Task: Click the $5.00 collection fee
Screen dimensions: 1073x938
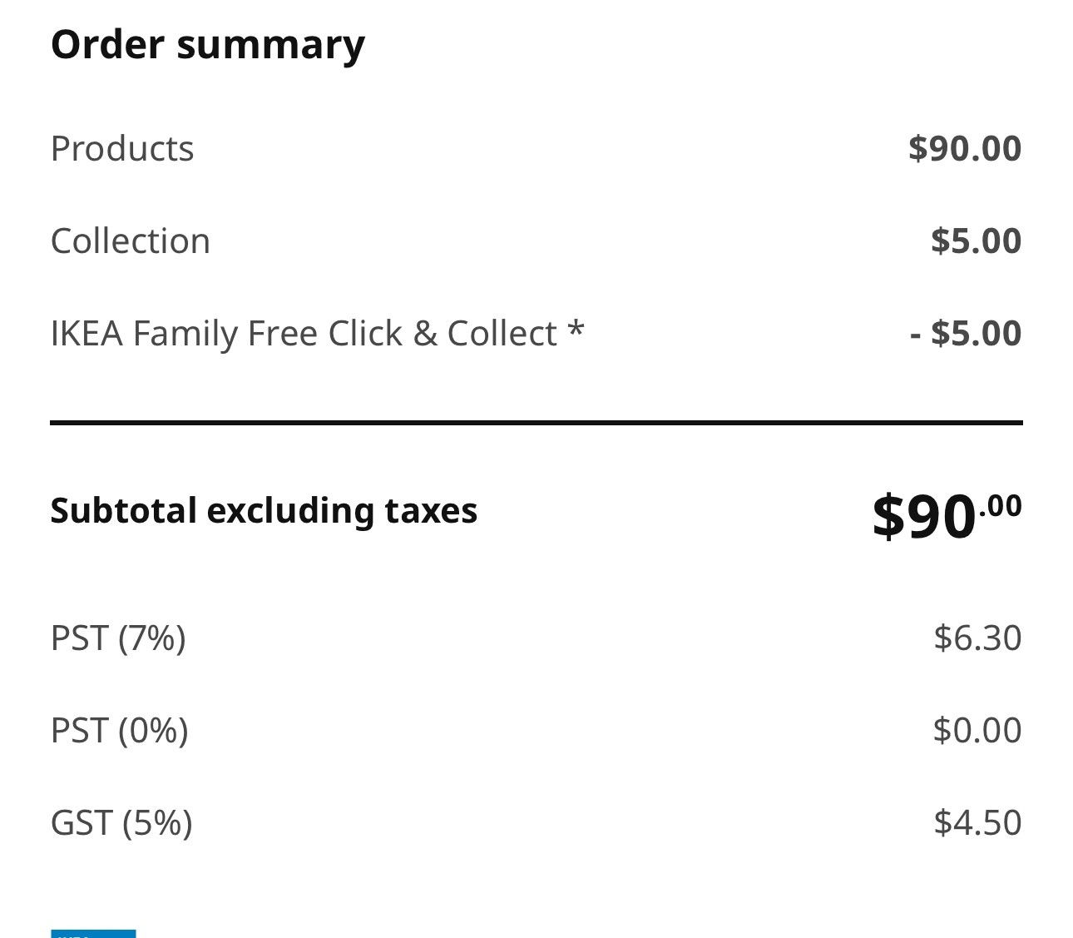Action: click(x=976, y=241)
